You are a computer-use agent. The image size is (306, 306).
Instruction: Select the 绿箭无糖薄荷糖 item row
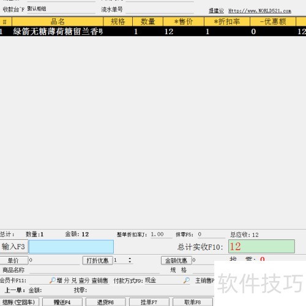(x=153, y=31)
